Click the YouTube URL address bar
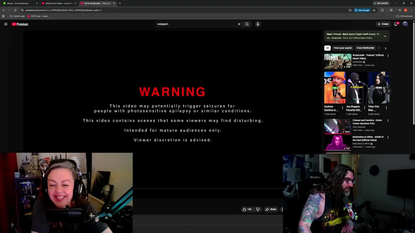Screen dimensions: 415x233 (185, 10)
